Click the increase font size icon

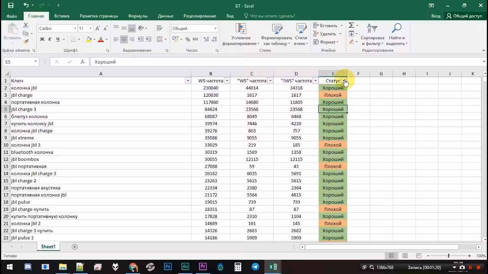click(98, 29)
